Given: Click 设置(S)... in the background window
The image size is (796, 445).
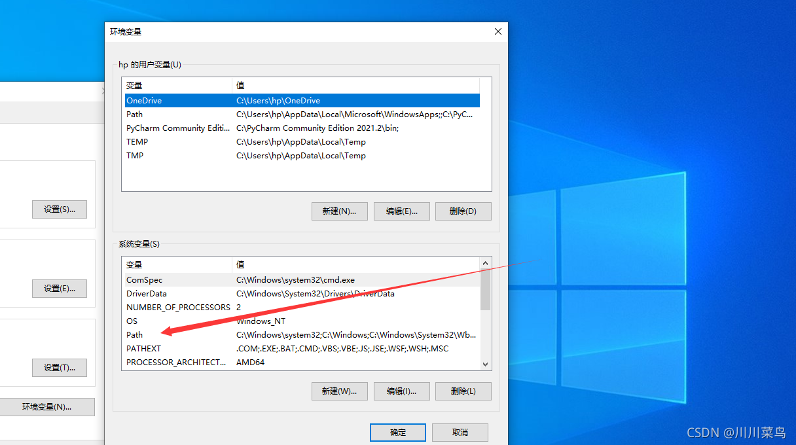Looking at the screenshot, I should pyautogui.click(x=60, y=209).
